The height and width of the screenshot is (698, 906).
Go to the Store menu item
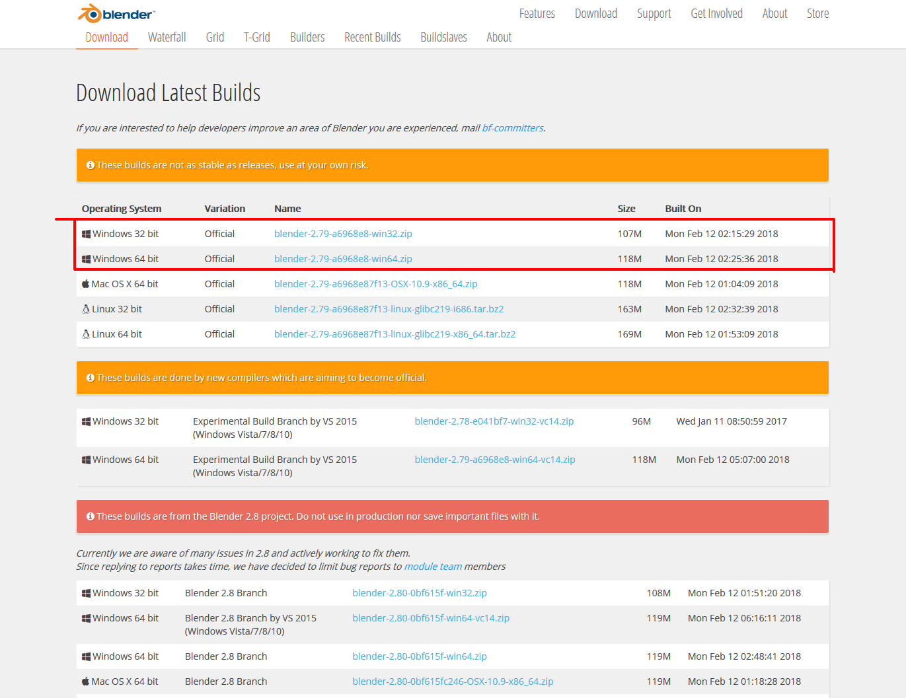pyautogui.click(x=817, y=13)
